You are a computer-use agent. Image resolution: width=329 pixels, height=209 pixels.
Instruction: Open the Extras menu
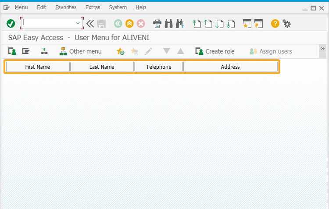pyautogui.click(x=93, y=7)
